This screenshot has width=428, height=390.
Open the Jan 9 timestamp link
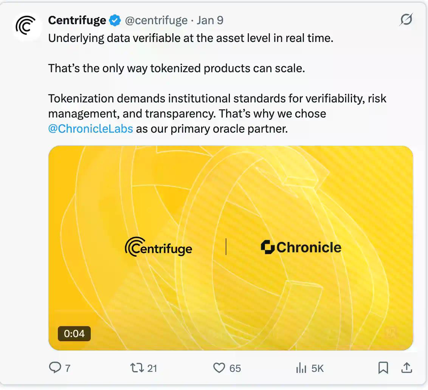(x=210, y=20)
